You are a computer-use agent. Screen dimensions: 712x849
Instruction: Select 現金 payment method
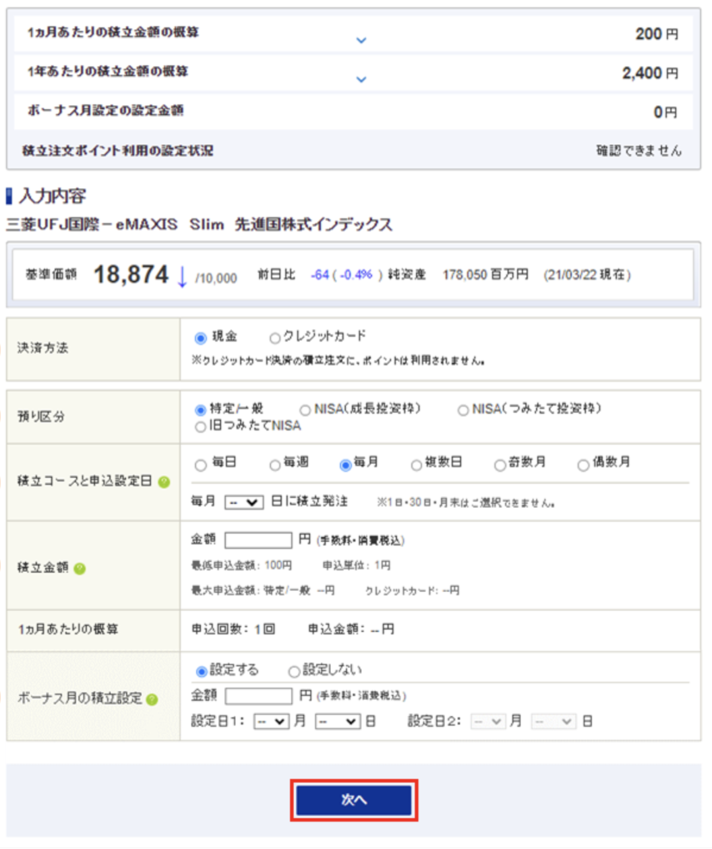(200, 338)
